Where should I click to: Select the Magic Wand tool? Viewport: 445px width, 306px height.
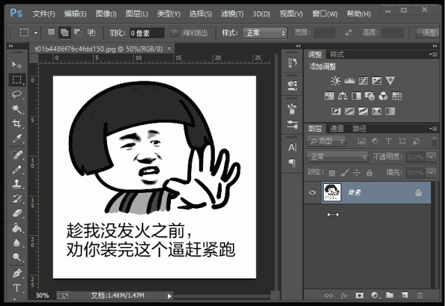tap(17, 109)
